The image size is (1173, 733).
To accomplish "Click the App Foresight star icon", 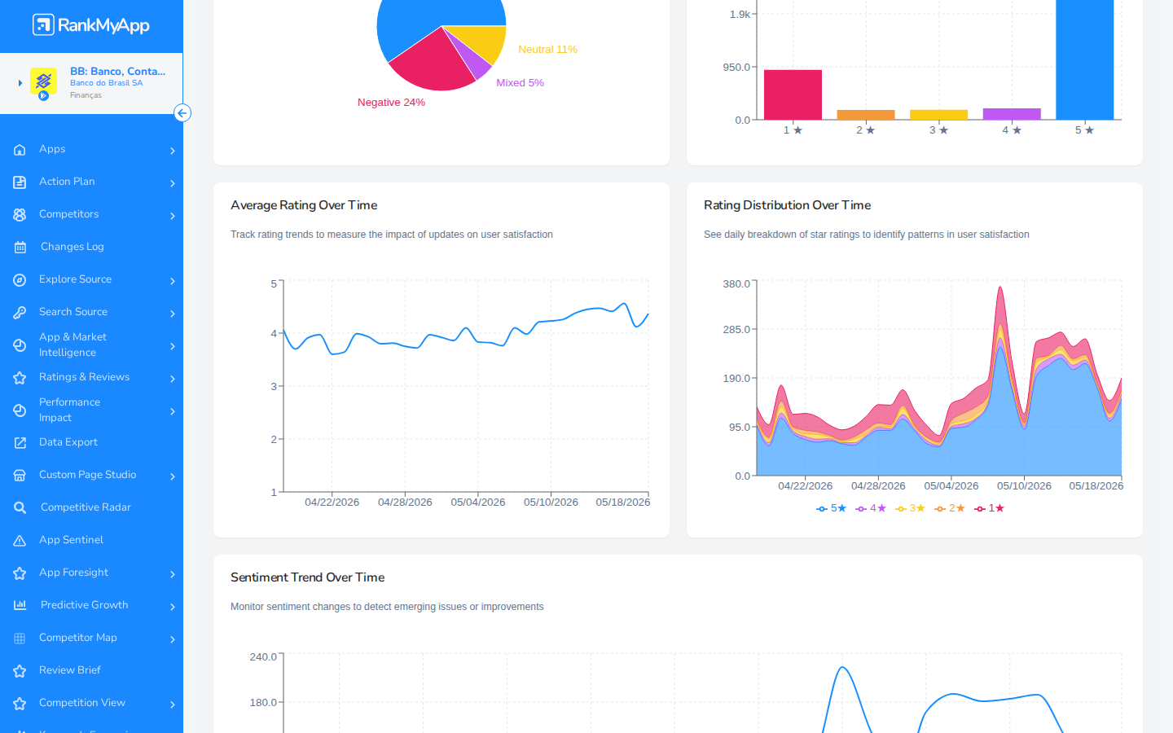I will click(x=20, y=573).
